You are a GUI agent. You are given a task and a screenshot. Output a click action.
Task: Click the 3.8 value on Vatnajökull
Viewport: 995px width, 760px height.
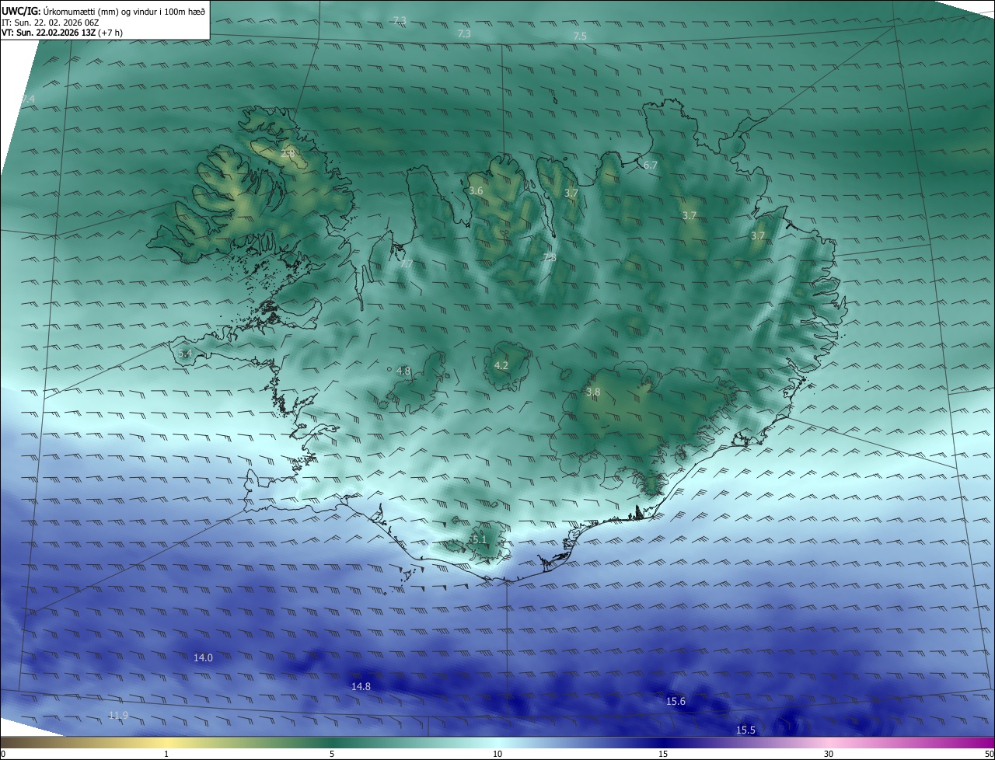pyautogui.click(x=593, y=392)
